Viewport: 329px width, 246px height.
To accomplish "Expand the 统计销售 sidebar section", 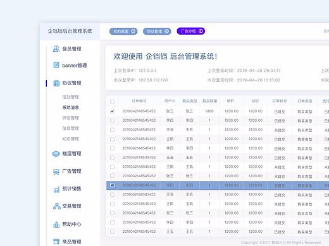I will [71, 189].
